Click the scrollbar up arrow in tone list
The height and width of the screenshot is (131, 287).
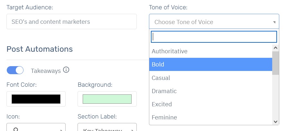[276, 48]
